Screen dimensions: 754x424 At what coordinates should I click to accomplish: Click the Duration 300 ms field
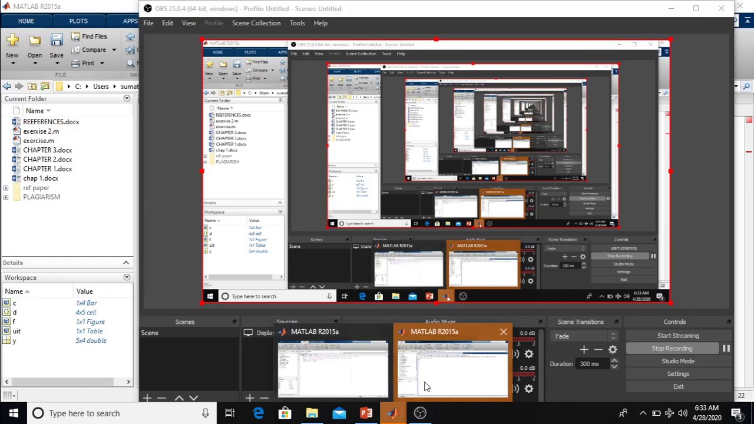click(593, 364)
